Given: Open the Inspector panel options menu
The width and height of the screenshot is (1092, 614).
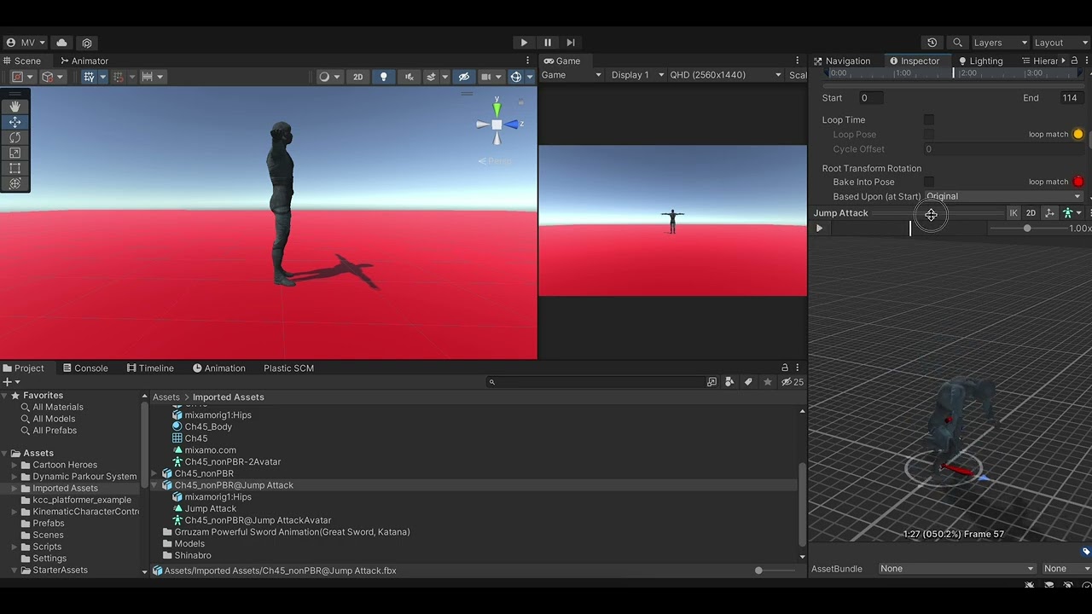Looking at the screenshot, I should pyautogui.click(x=1087, y=61).
